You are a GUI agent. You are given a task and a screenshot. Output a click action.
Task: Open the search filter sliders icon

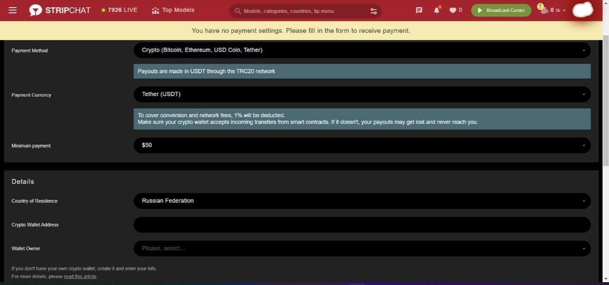(x=373, y=11)
